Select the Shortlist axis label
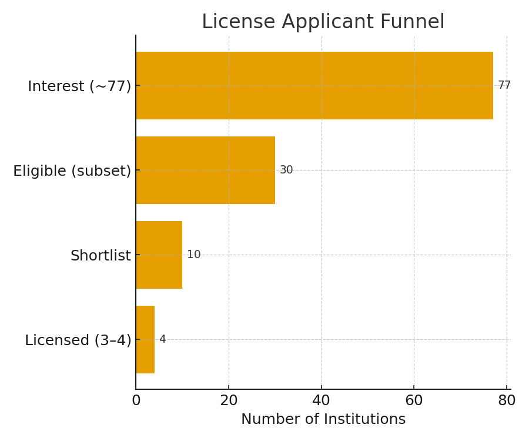The image size is (529, 441). 101,255
